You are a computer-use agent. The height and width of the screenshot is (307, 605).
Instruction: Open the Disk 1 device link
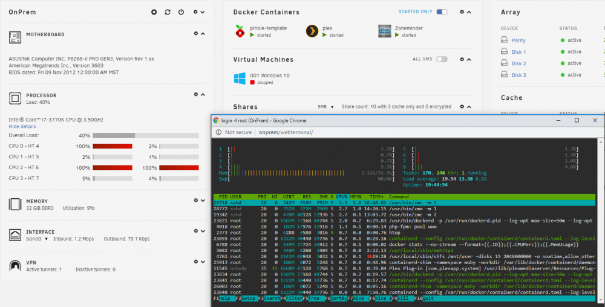(518, 52)
